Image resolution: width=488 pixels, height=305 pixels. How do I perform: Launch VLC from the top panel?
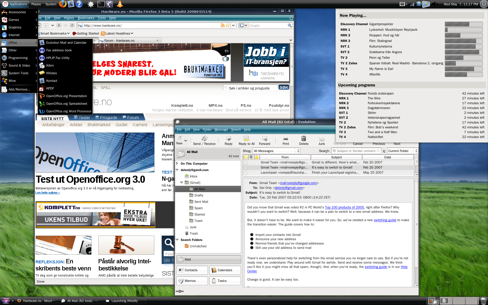pyautogui.click(x=120, y=4)
